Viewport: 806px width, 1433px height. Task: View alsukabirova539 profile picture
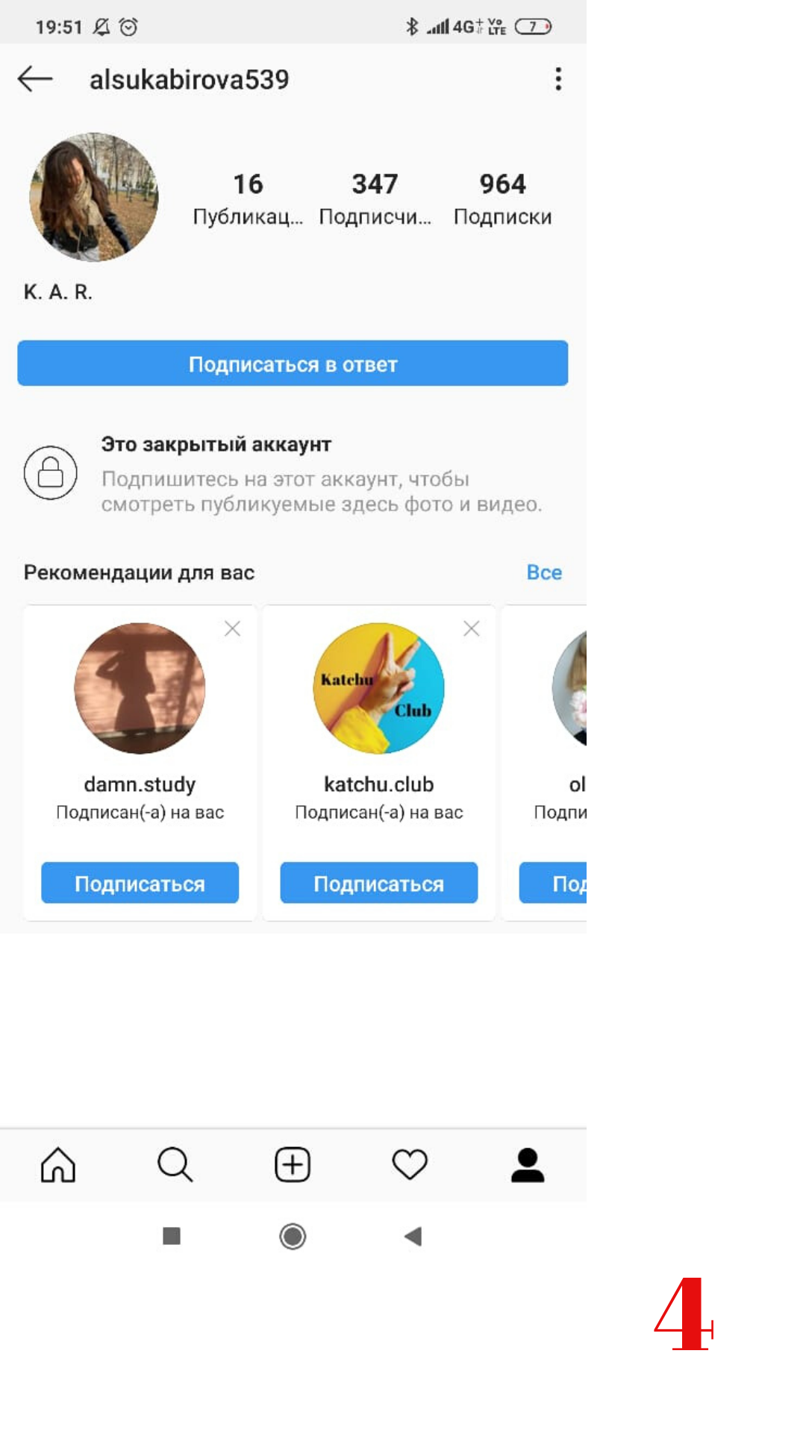point(94,197)
